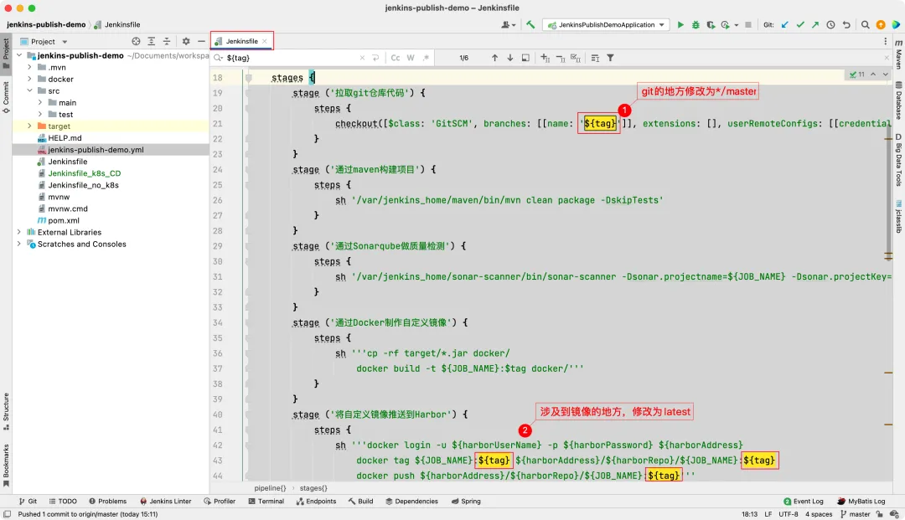
Task: Open search results in Find window
Action: [525, 58]
